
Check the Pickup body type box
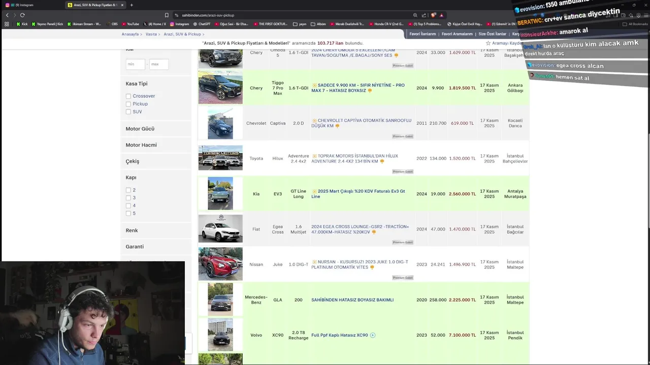[x=128, y=104]
